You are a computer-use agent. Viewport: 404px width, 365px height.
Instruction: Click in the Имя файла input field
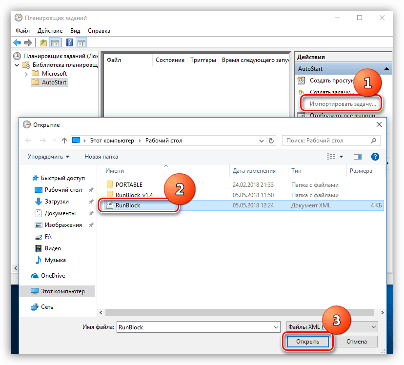pos(195,327)
